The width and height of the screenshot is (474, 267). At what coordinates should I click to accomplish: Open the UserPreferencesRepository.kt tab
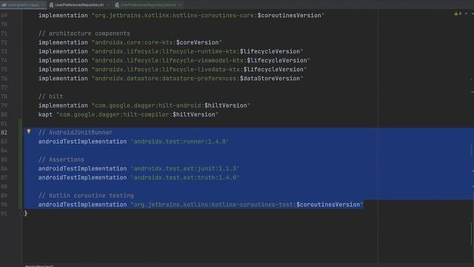pyautogui.click(x=79, y=5)
